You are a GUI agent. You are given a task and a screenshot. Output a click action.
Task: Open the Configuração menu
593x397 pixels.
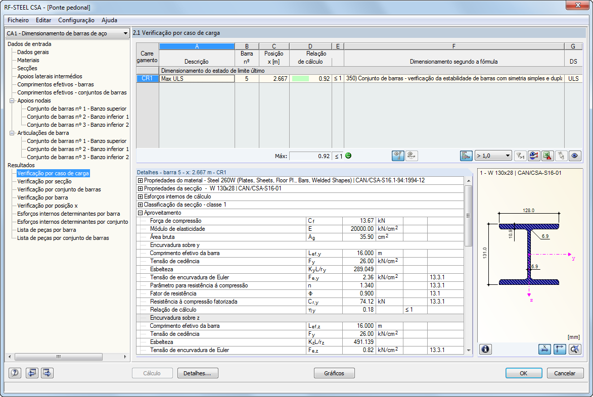click(76, 20)
